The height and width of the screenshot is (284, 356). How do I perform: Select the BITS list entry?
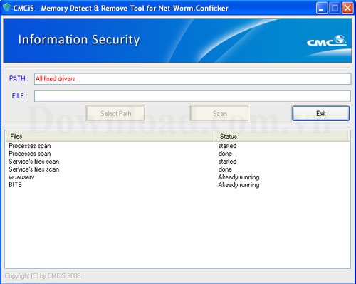pyautogui.click(x=177, y=185)
